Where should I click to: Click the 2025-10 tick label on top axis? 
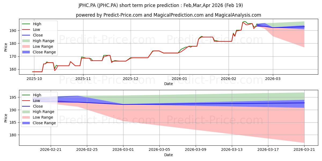click(x=34, y=79)
